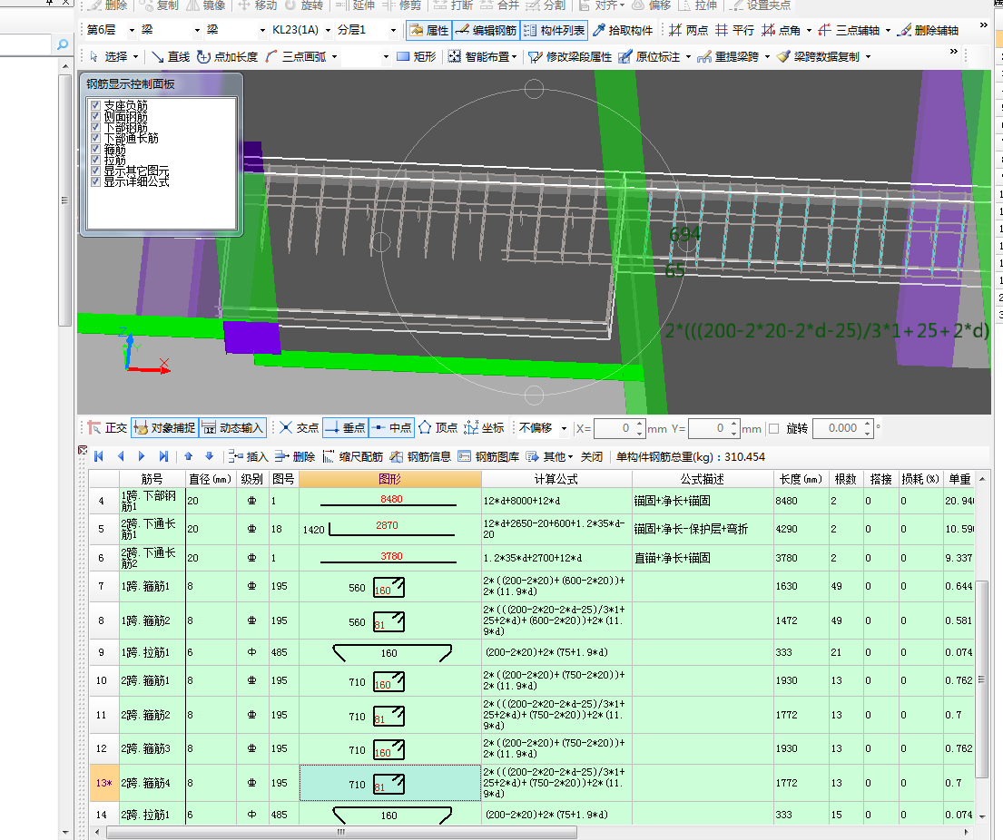Move rebar row down with blue arrow

pyautogui.click(x=209, y=456)
